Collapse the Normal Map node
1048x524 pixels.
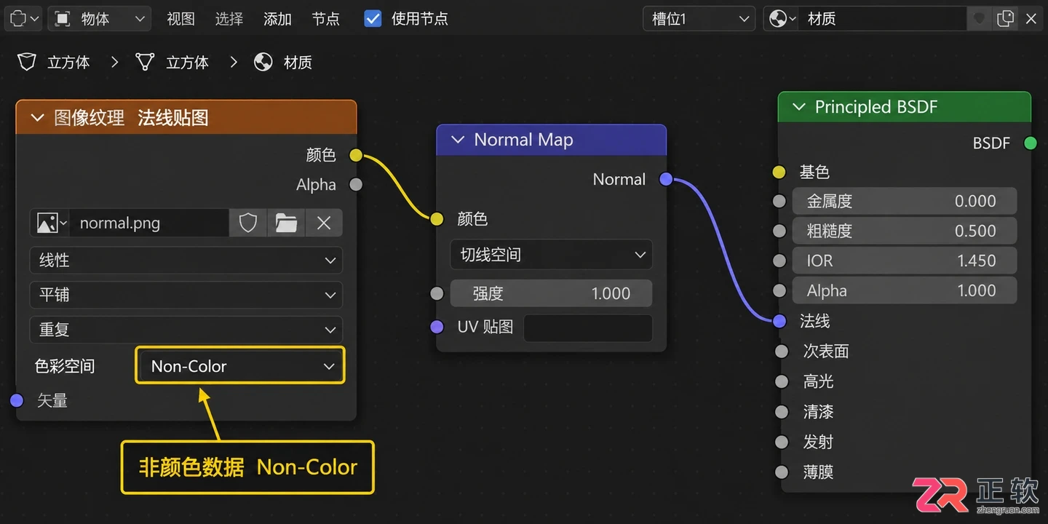coord(458,140)
